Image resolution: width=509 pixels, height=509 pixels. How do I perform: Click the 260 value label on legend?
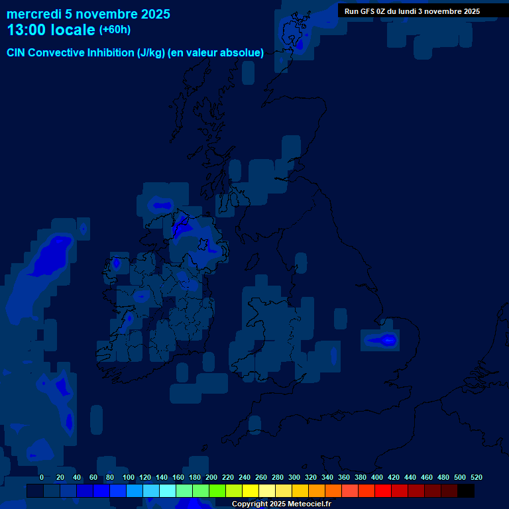pos(261,477)
